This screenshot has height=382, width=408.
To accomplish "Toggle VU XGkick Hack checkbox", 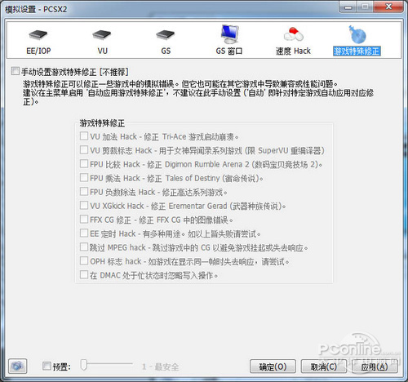I will coord(84,205).
